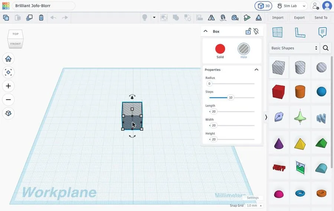This screenshot has width=334, height=211.
Task: Click the Paste toolbar icon
Action: click(x=18, y=18)
